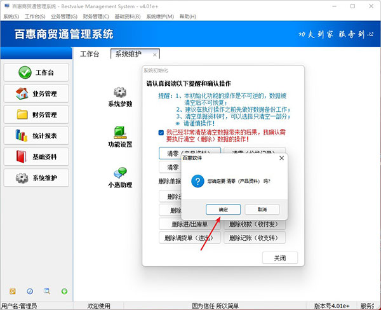Open the 系统(S) menu
The width and height of the screenshot is (381, 310).
click(11, 17)
